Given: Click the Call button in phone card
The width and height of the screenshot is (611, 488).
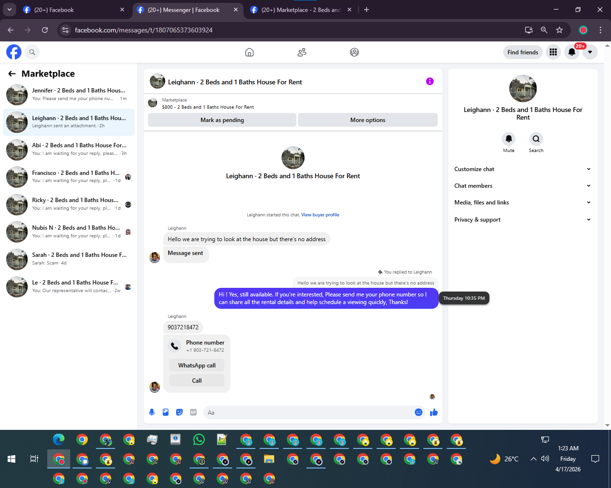Looking at the screenshot, I should pyautogui.click(x=197, y=381).
